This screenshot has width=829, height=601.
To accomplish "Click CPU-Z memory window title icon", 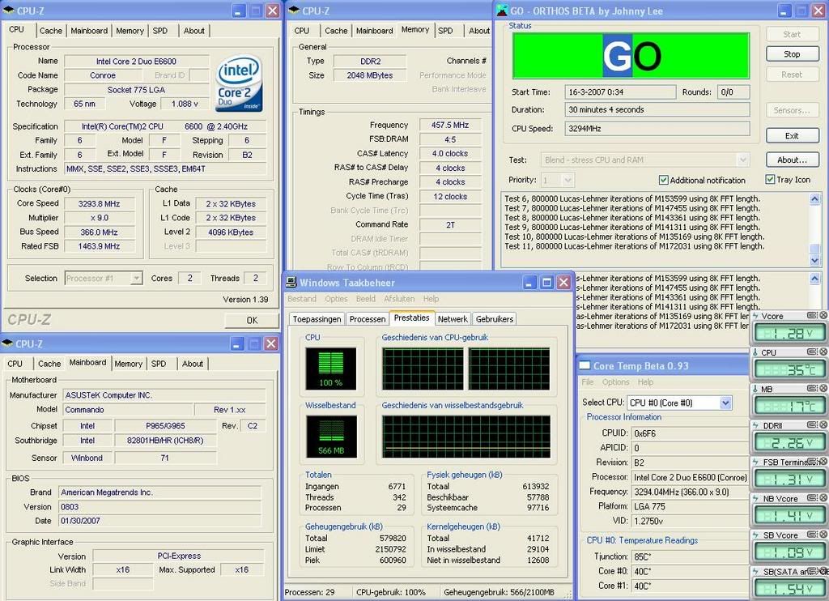I will click(294, 10).
